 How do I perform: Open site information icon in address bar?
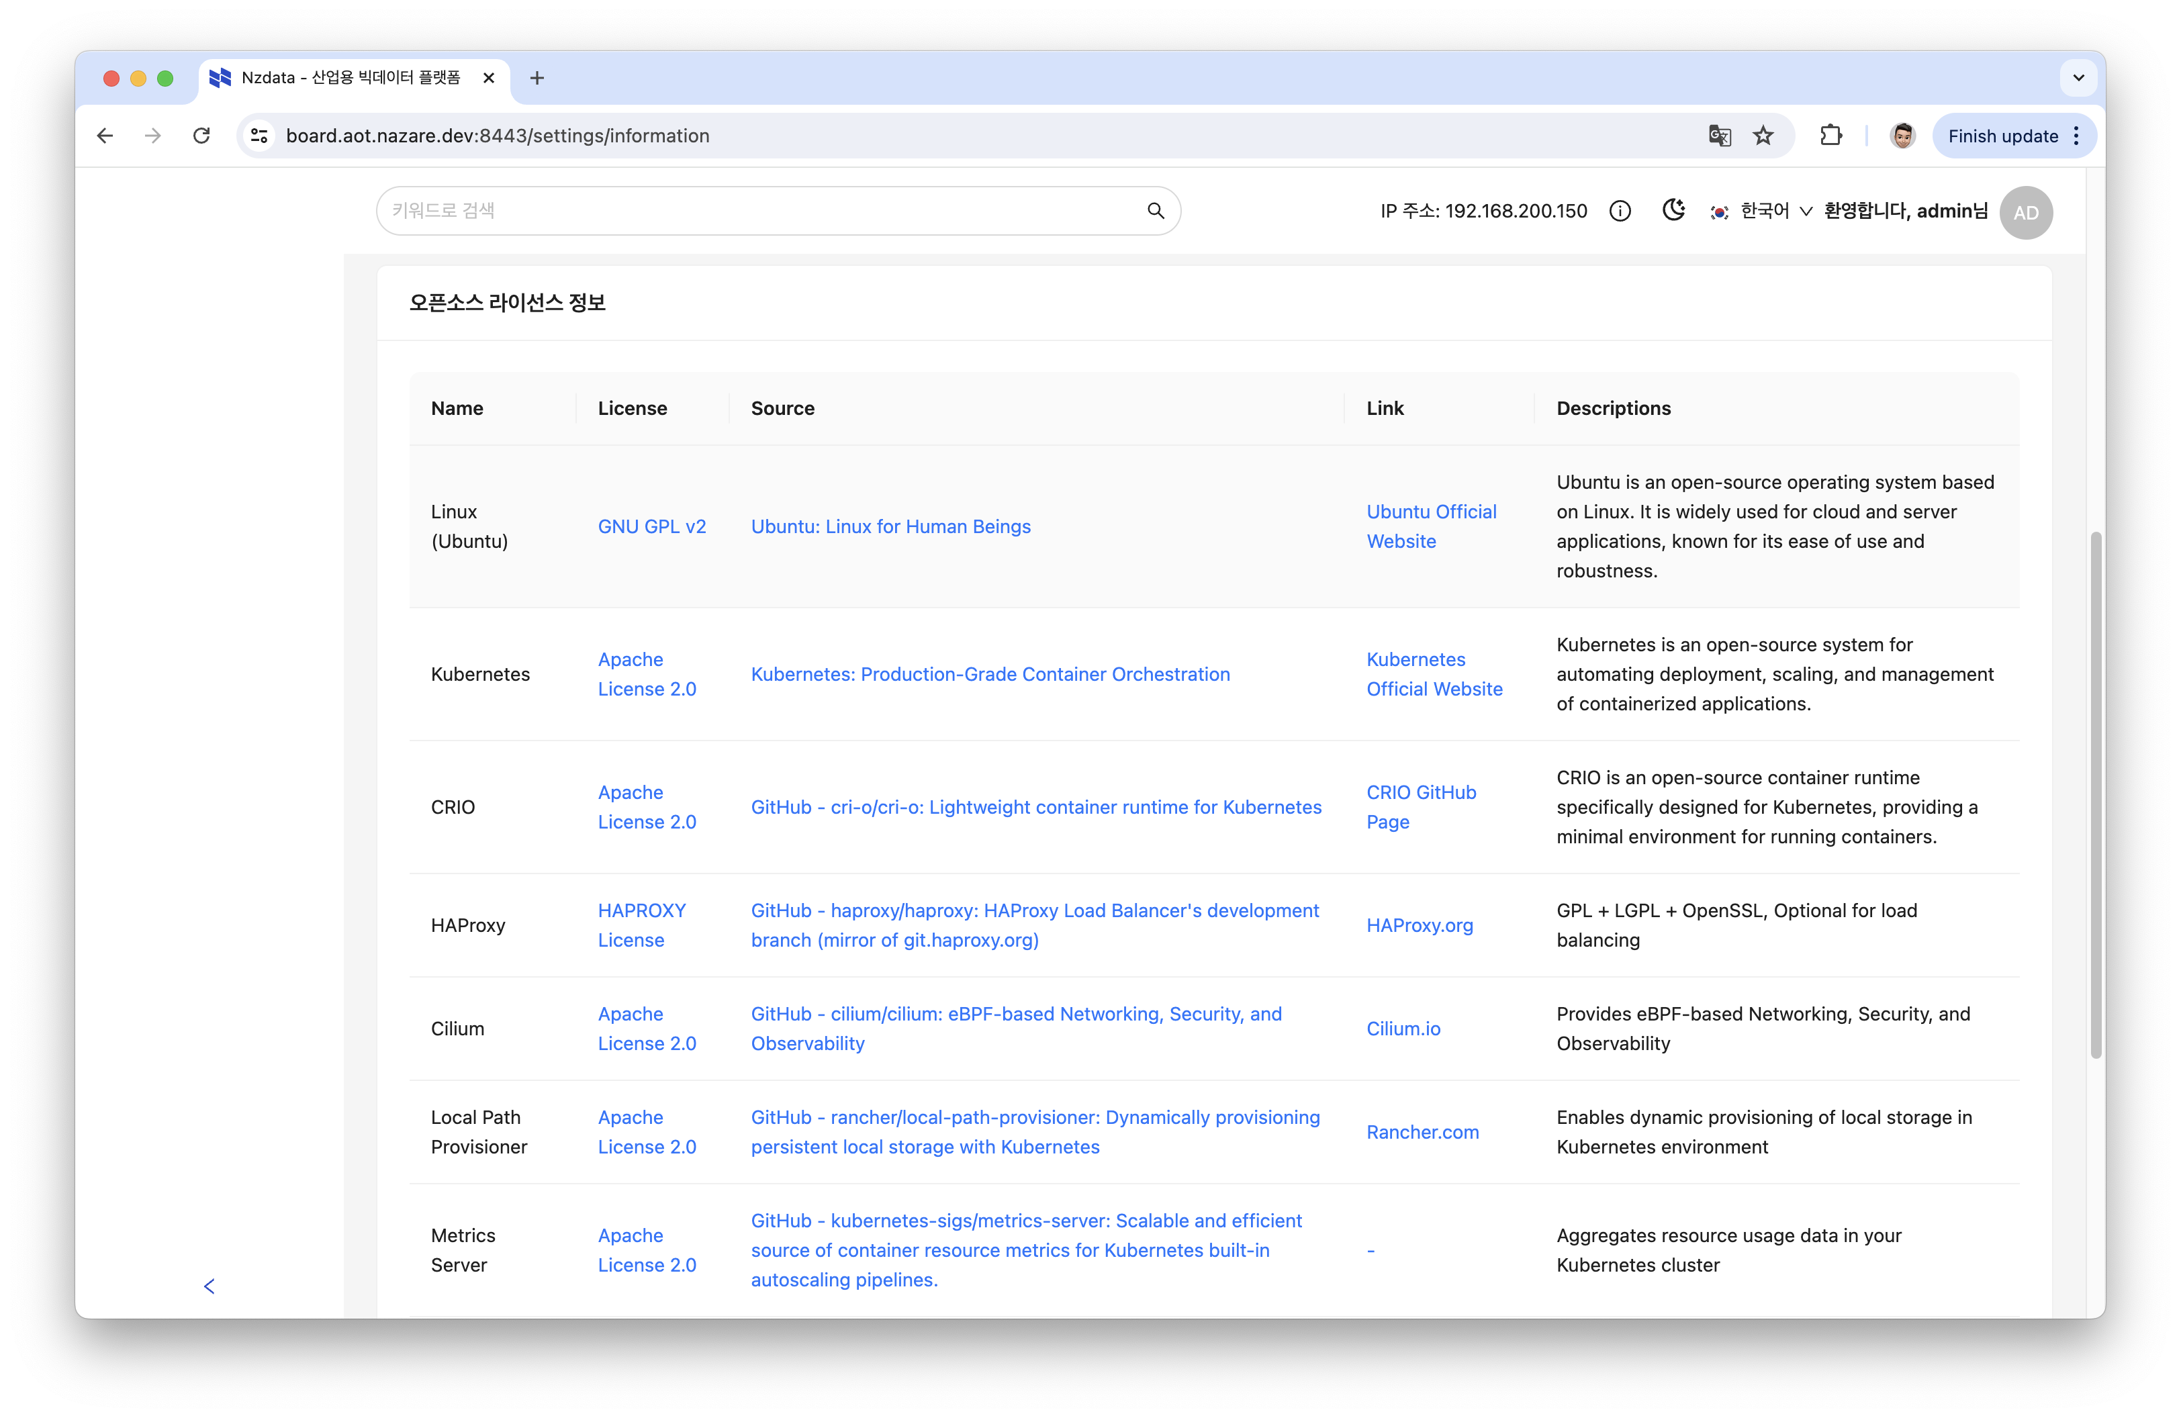tap(259, 136)
